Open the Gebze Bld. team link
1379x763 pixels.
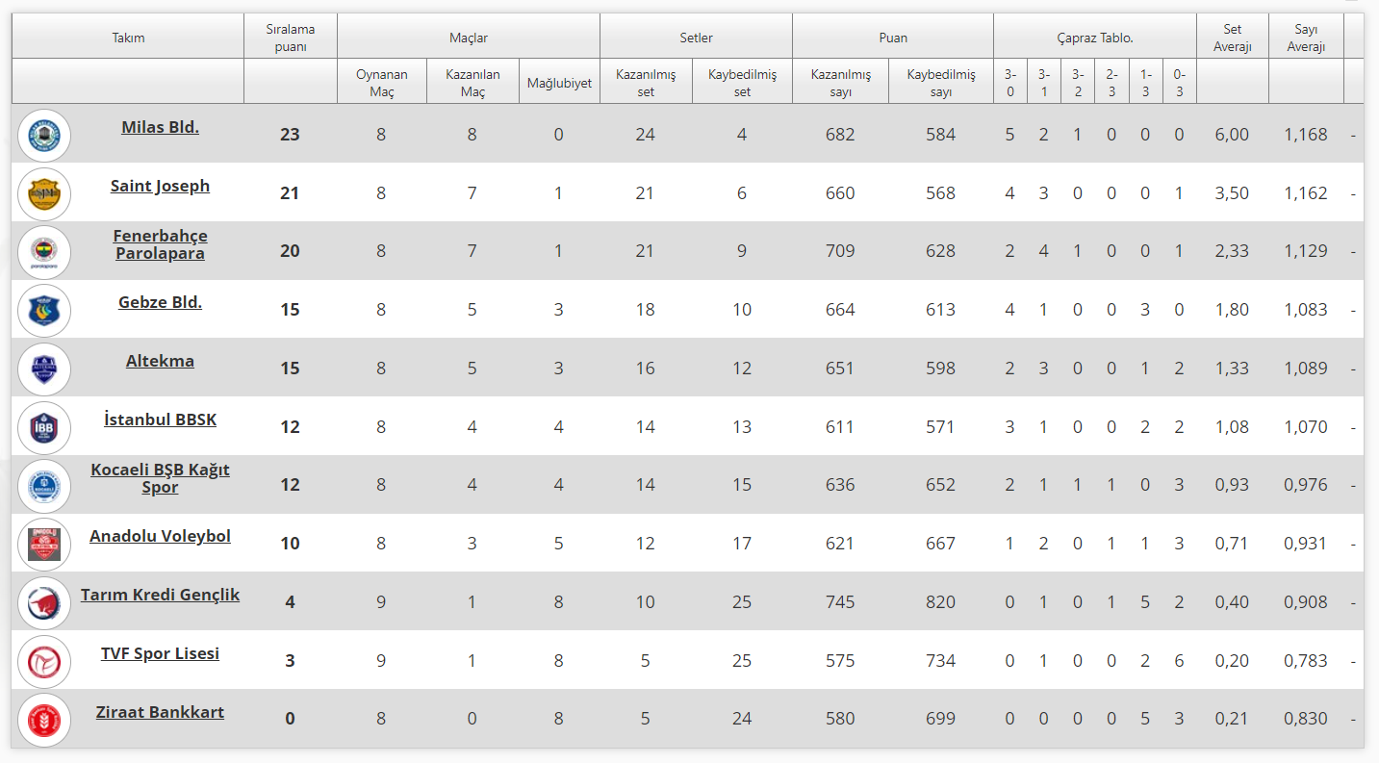pyautogui.click(x=160, y=302)
